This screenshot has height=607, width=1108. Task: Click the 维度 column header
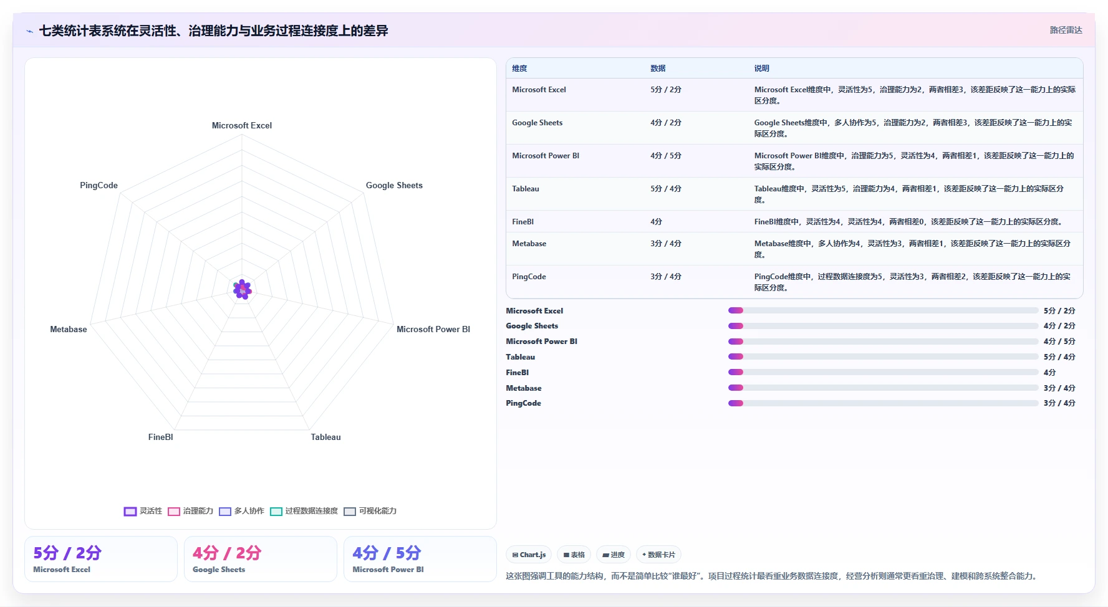tap(519, 69)
